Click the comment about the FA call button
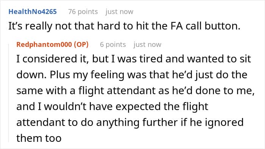The image size is (265, 149). (125, 26)
